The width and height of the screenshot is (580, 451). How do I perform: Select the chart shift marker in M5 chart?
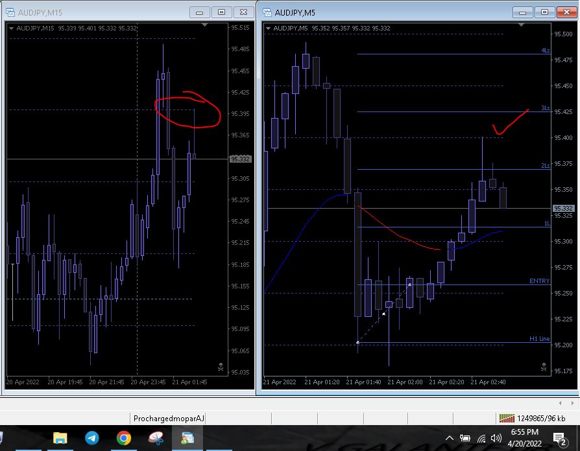521,25
